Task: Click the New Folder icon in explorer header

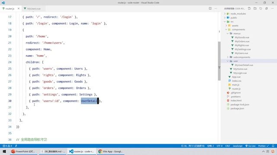Action: pyautogui.click(x=255, y=9)
